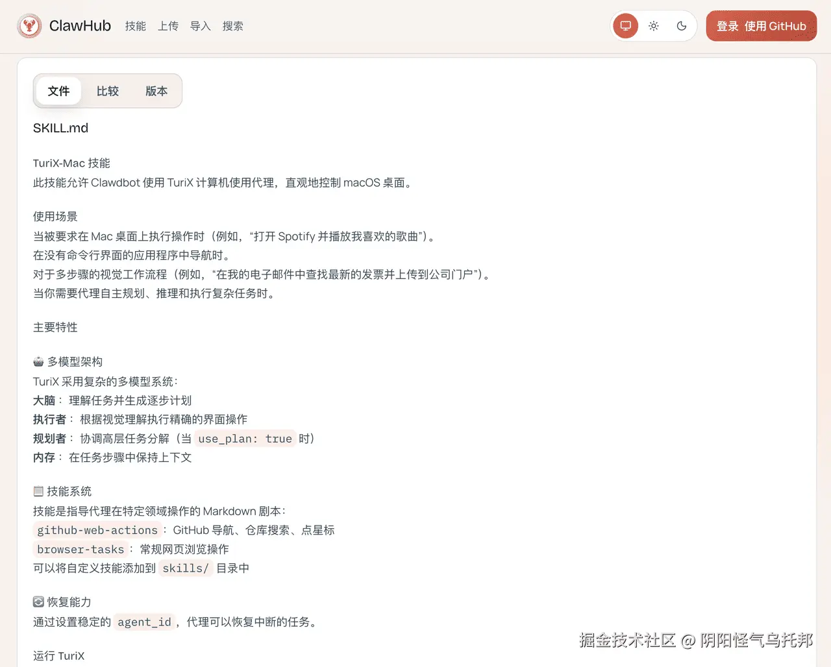Image resolution: width=831 pixels, height=667 pixels.
Task: Click the 使用场景 heading
Action: tap(55, 217)
